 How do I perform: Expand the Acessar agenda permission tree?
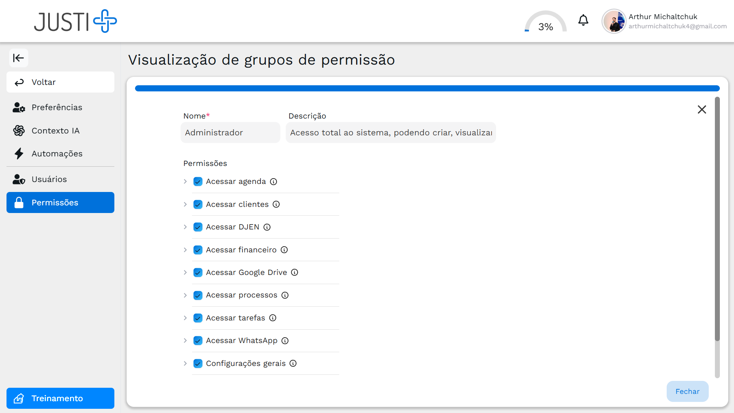pyautogui.click(x=185, y=182)
